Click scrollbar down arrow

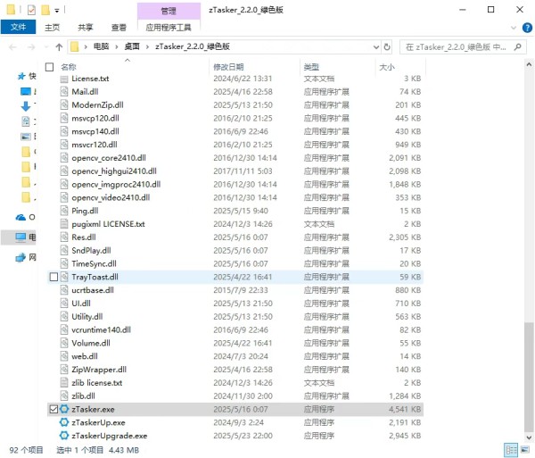(x=529, y=437)
